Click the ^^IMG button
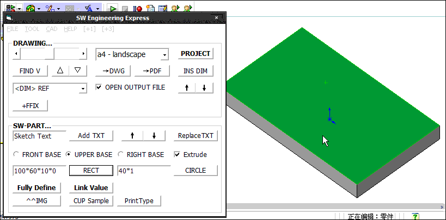This screenshot has height=220, width=446. coord(36,200)
